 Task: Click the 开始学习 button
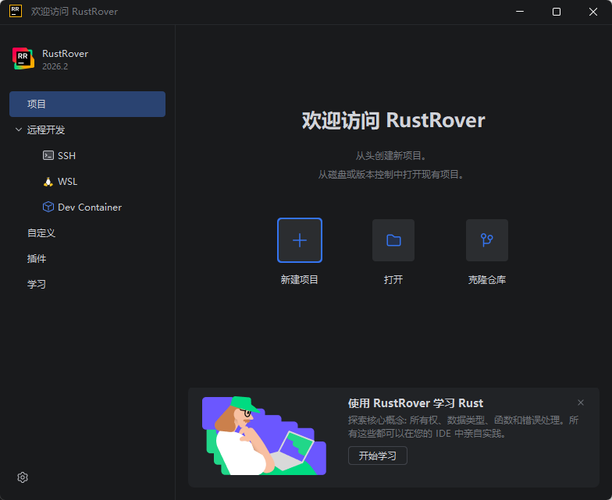[378, 456]
